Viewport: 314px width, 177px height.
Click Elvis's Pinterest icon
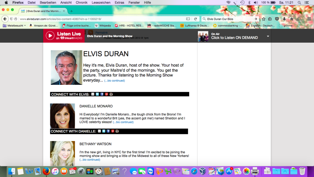106,94
